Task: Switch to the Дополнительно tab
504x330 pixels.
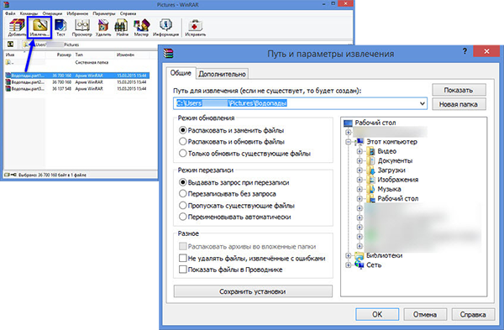Action: pyautogui.click(x=222, y=74)
